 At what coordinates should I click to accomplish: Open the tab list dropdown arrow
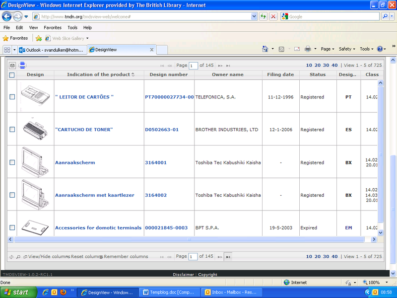(14, 50)
